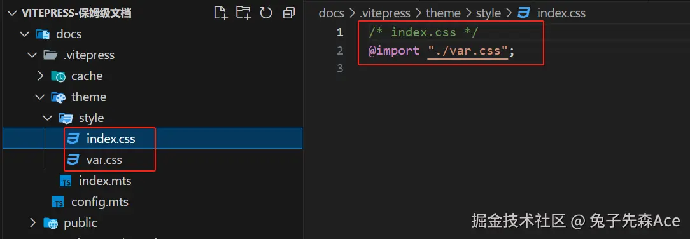Screen dimensions: 690x239
Task: Collapse the docs folder chevron
Action: pos(24,34)
